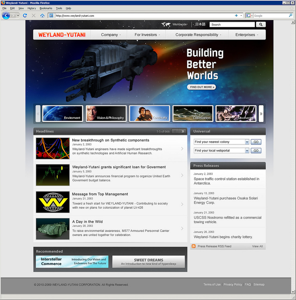
Task: Open the Sitemap footer link
Action: click(x=259, y=284)
